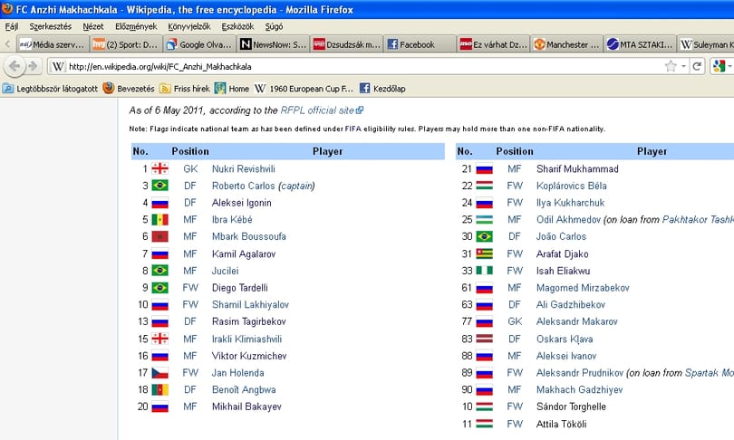Click the Togo flag beside Arafat Djako
The image size is (734, 440).
[x=484, y=253]
